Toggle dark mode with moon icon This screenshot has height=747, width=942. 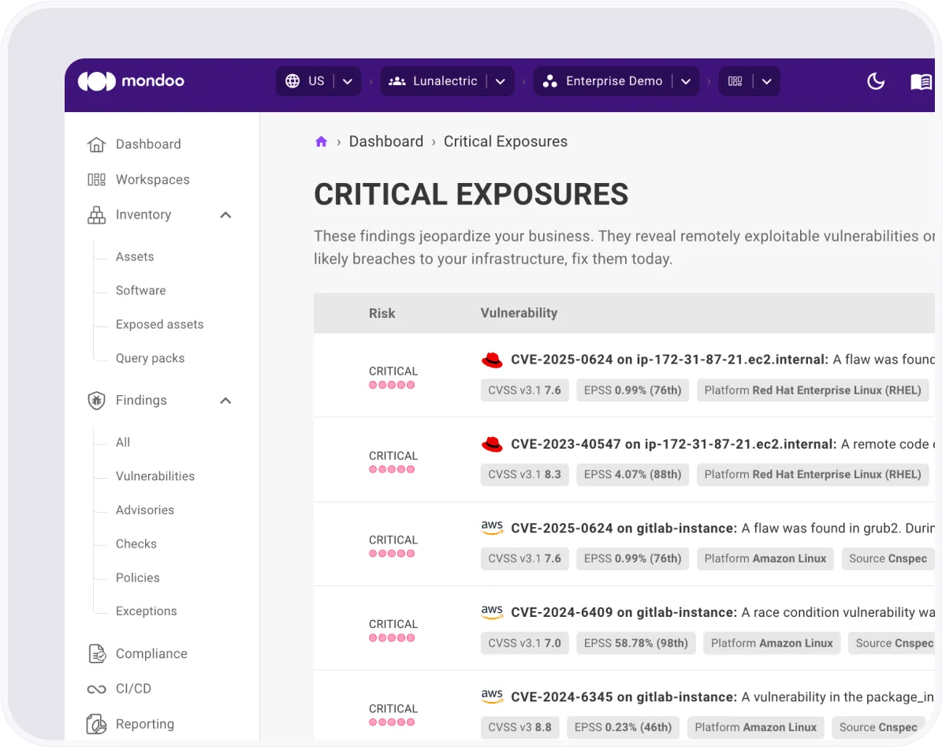click(876, 81)
